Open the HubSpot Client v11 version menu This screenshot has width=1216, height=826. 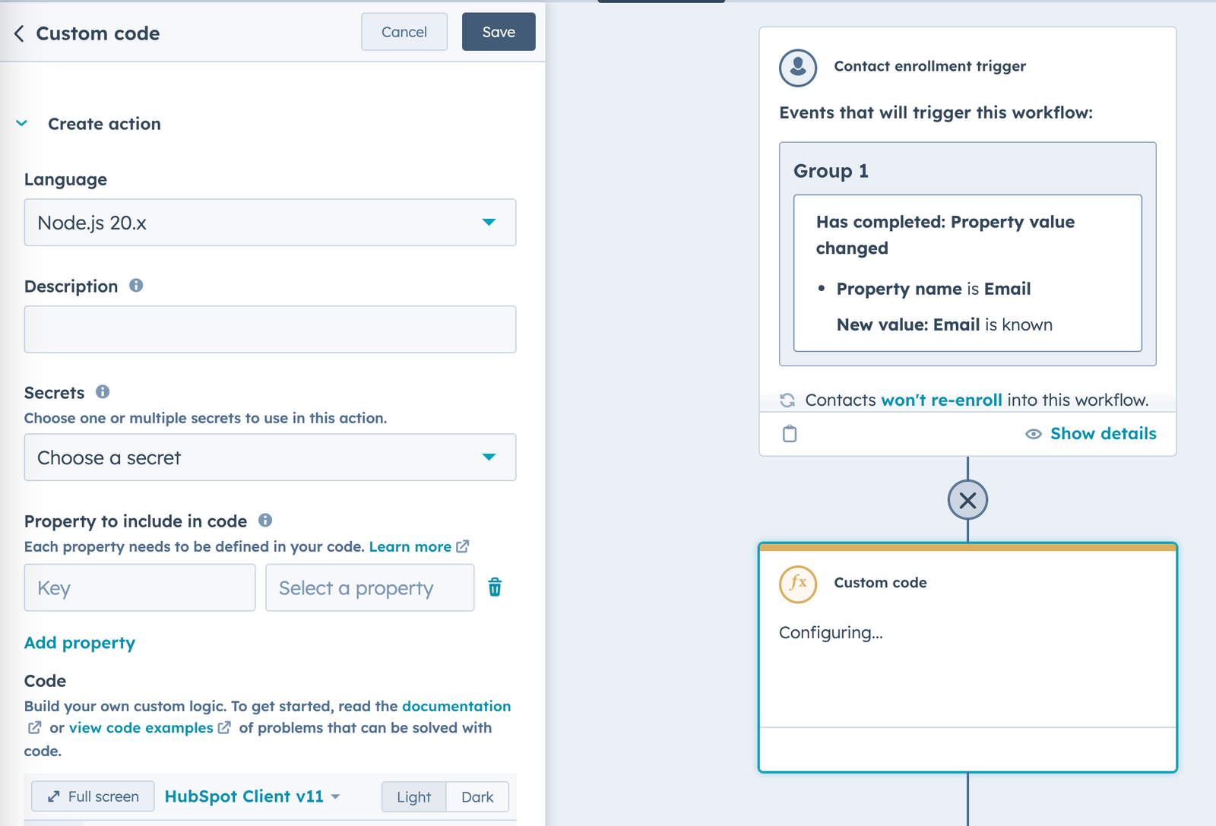pyautogui.click(x=252, y=796)
